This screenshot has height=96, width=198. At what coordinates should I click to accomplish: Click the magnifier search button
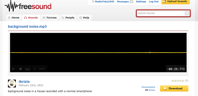(187, 13)
